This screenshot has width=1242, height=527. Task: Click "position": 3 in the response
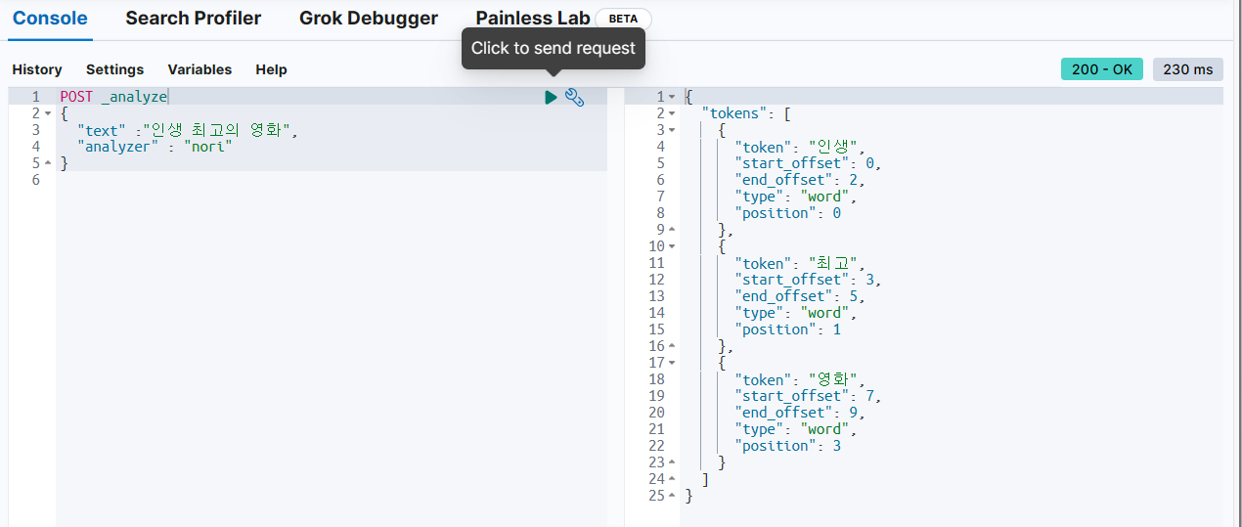coord(787,446)
